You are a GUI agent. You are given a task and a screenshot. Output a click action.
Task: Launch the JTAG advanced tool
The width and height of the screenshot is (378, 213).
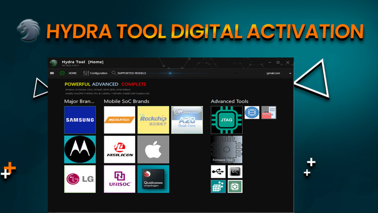226,120
